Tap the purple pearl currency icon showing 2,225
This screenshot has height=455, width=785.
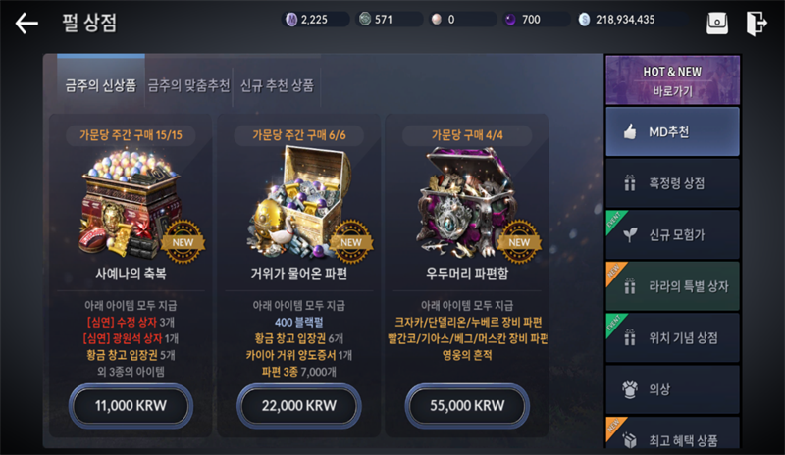tap(291, 20)
